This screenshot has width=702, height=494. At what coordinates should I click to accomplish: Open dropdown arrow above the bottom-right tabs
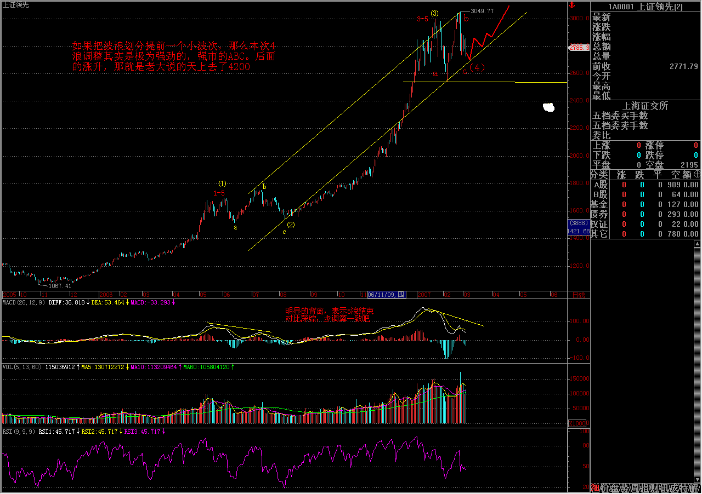point(697,480)
